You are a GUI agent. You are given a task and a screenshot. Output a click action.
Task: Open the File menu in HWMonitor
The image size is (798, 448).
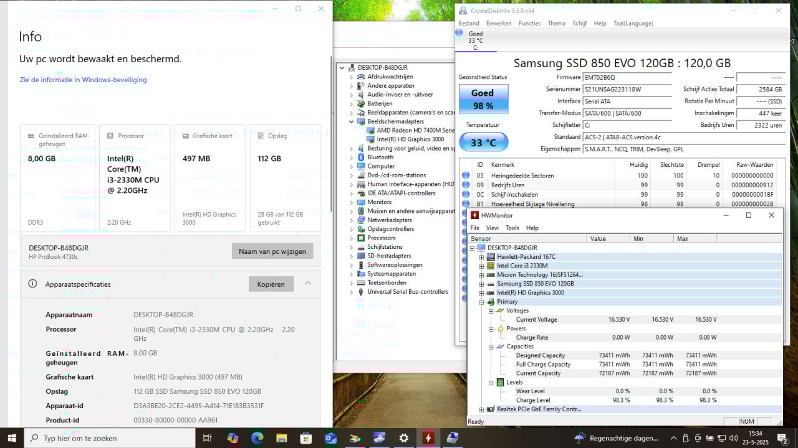click(x=475, y=228)
